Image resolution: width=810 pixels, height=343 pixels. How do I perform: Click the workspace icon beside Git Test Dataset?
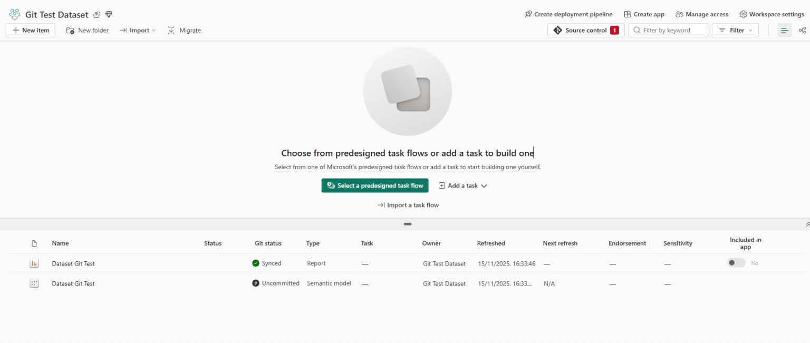coord(14,14)
